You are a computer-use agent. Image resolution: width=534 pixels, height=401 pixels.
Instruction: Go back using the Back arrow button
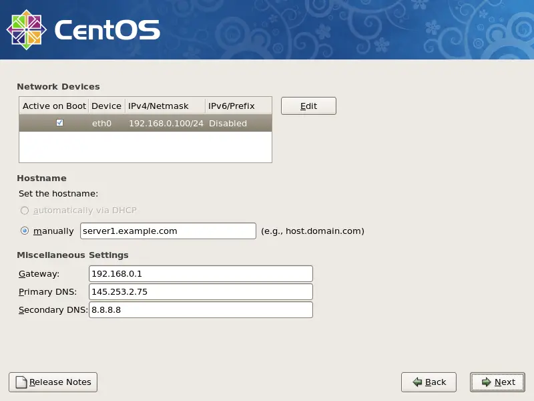pyautogui.click(x=429, y=382)
